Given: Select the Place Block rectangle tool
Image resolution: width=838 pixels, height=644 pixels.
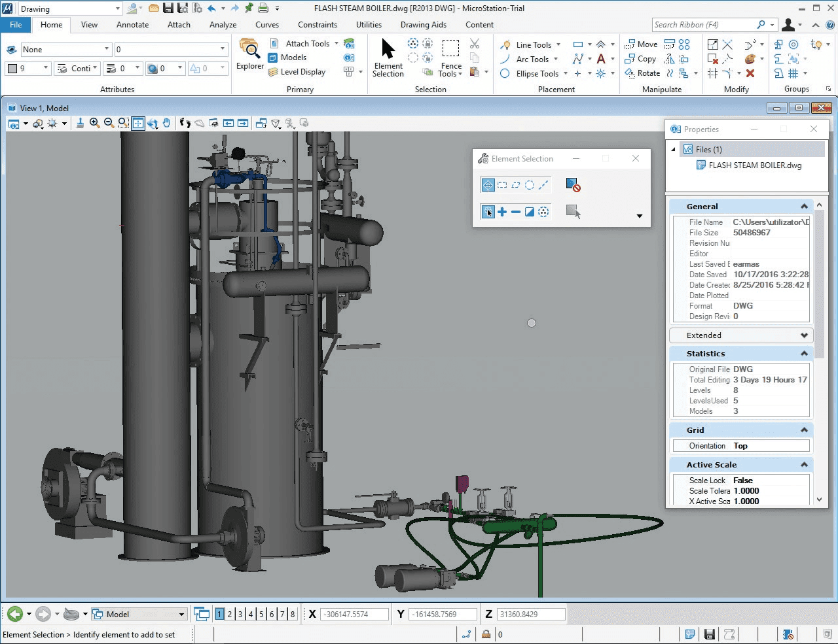Looking at the screenshot, I should pyautogui.click(x=577, y=44).
